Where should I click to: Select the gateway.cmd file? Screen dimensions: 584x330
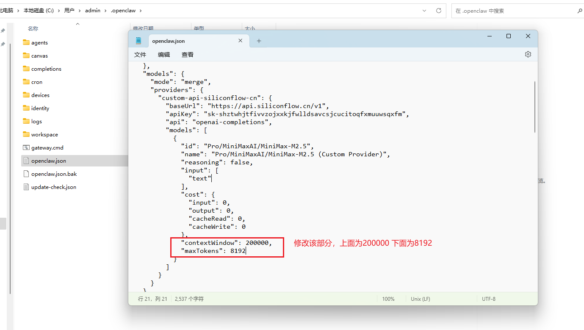point(47,147)
